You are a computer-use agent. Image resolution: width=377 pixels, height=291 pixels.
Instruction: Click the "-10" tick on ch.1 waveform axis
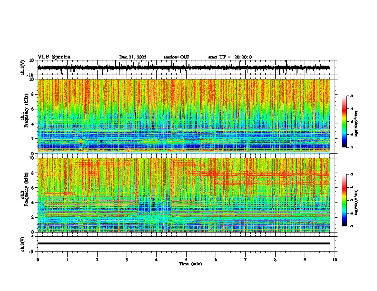click(31, 75)
